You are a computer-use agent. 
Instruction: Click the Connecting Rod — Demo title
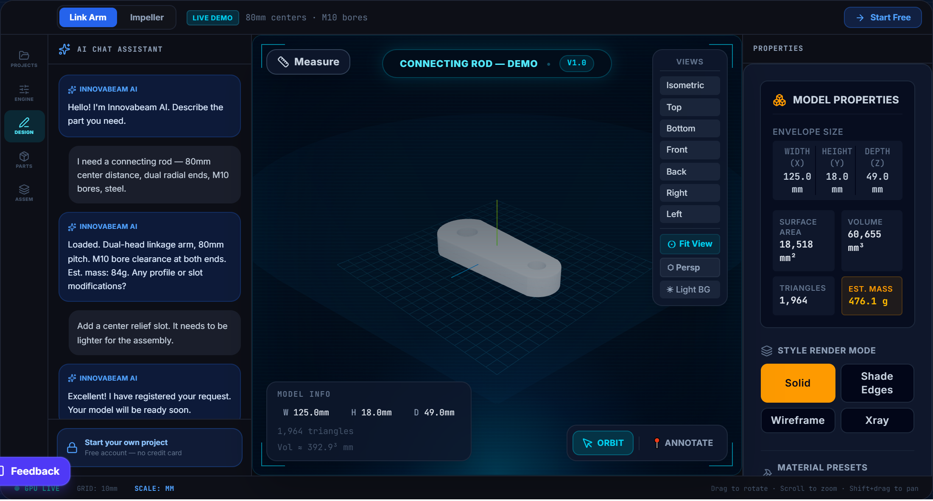tap(469, 64)
